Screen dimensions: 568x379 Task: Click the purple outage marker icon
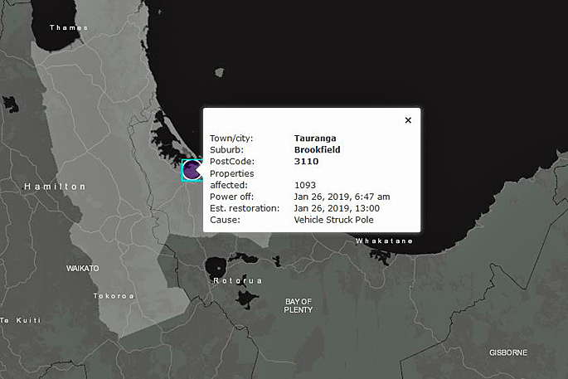(x=192, y=171)
